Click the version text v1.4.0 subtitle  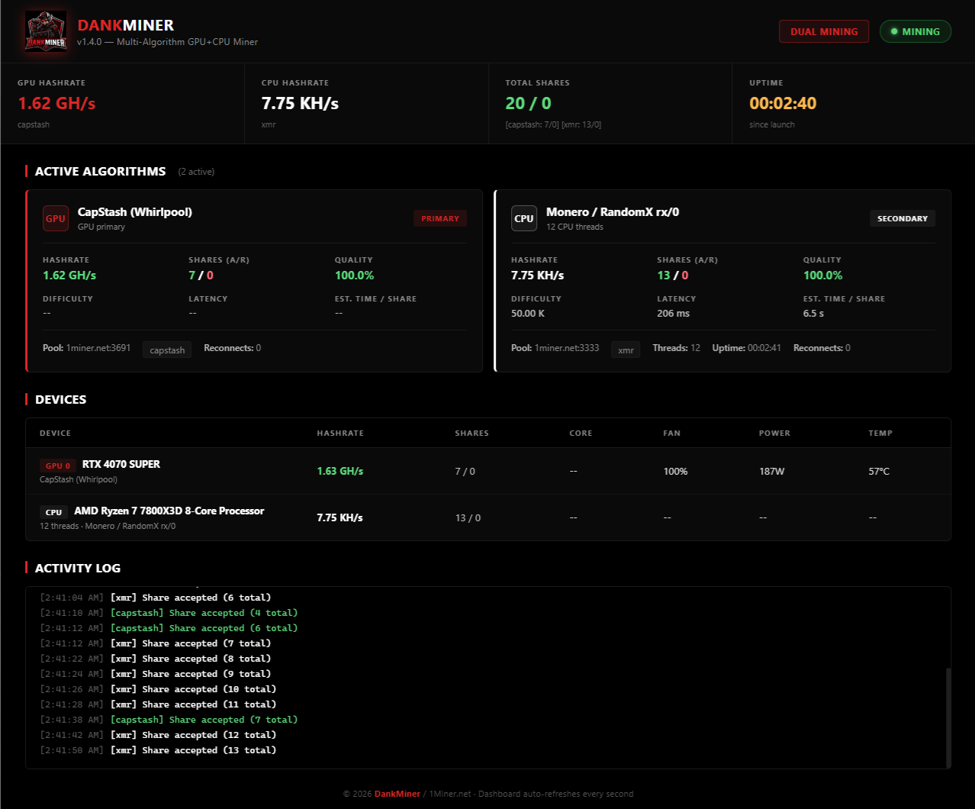[x=167, y=42]
